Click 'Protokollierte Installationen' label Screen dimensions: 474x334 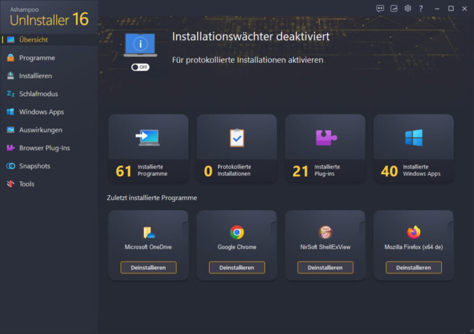tap(235, 170)
